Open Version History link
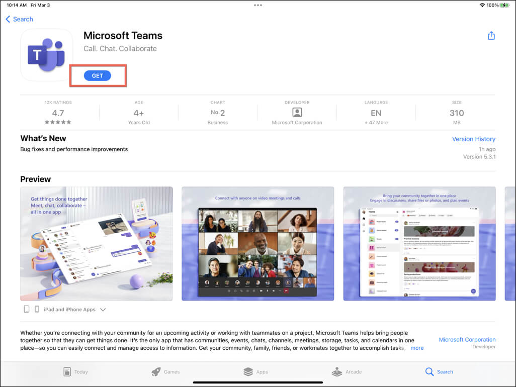The image size is (516, 387). [x=474, y=139]
